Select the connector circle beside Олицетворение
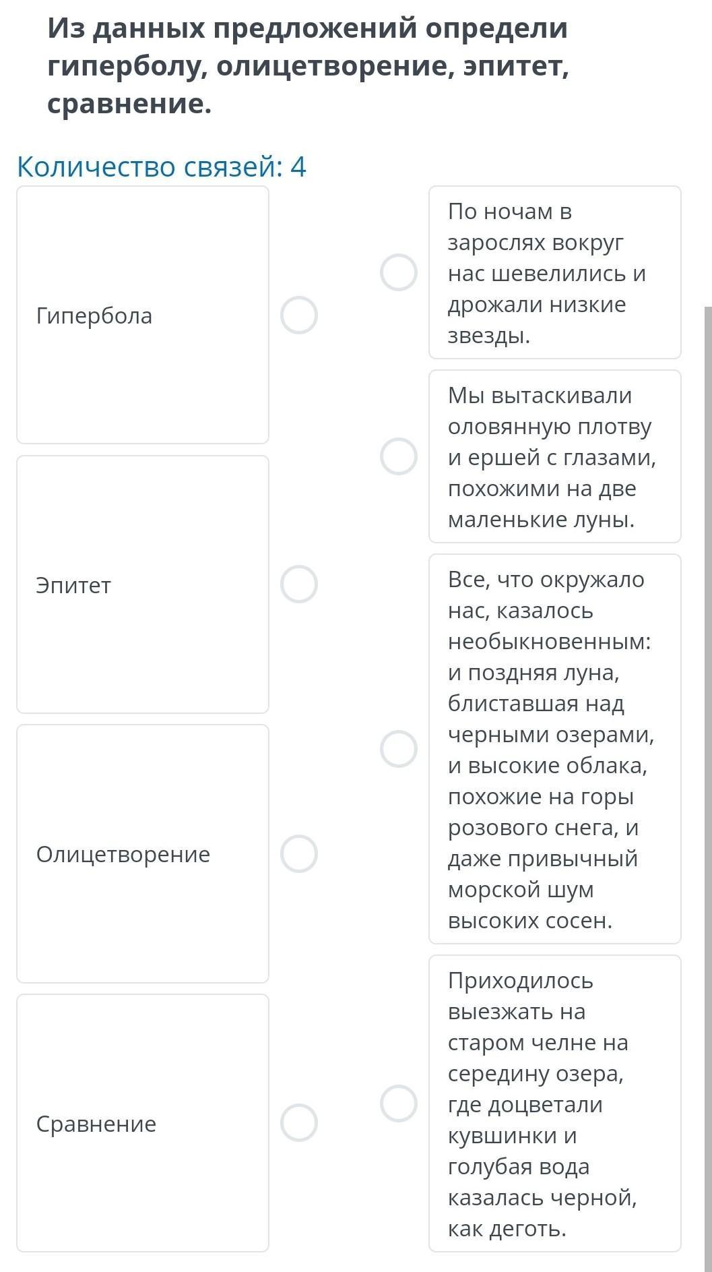The image size is (712, 1272). (x=299, y=853)
